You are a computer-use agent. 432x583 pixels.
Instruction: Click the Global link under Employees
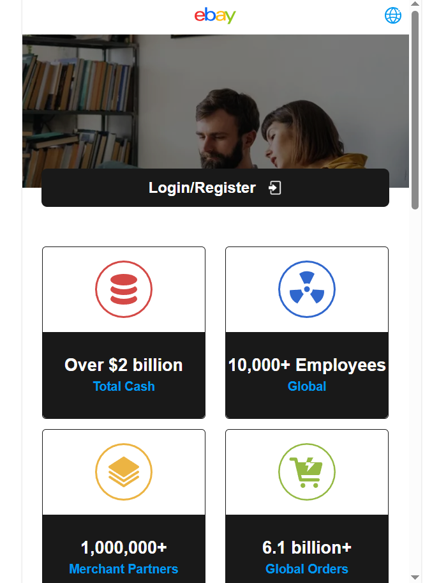307,386
